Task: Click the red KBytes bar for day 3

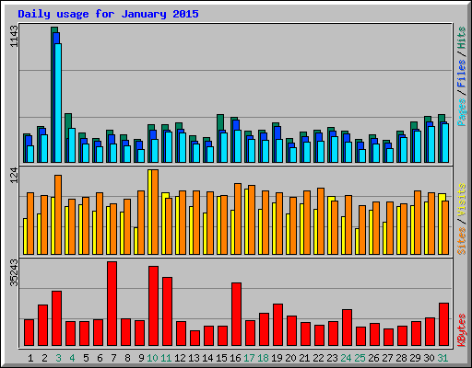Action: 57,318
